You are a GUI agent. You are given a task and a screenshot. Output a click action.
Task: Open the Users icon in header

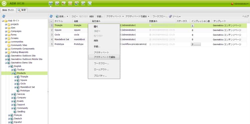click(77, 4)
